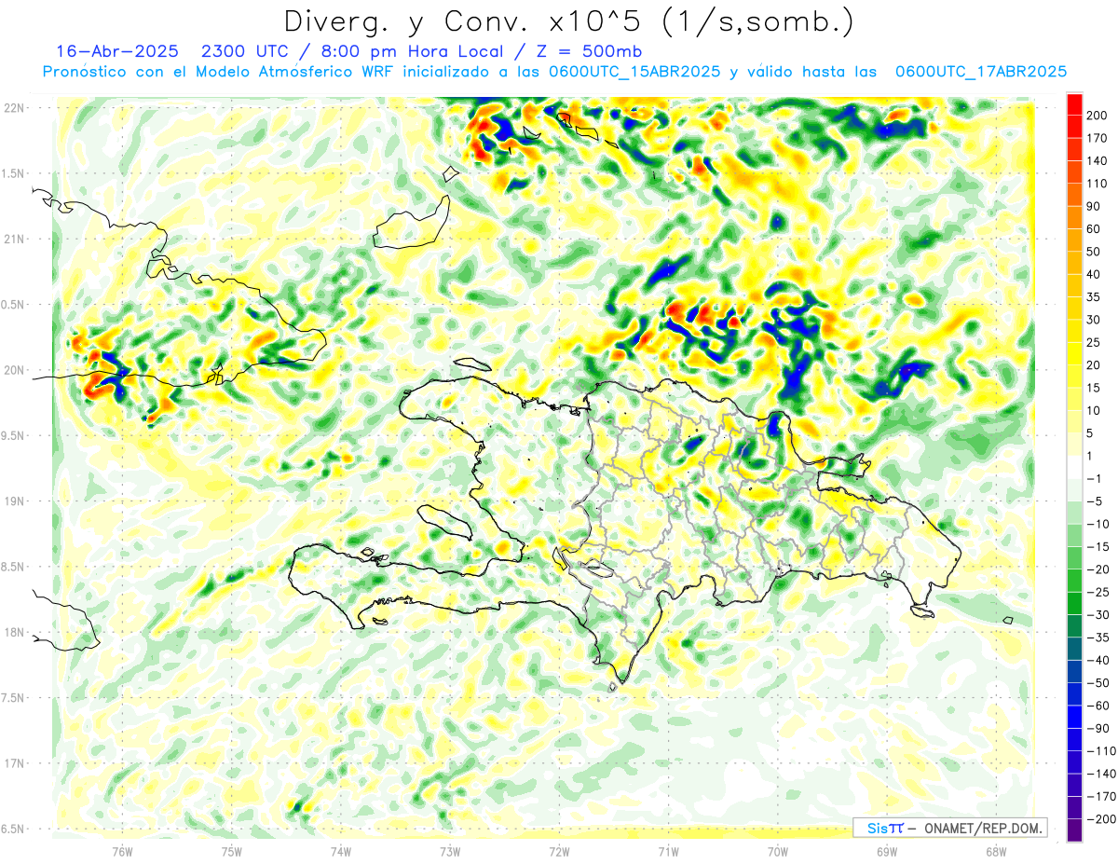1118x864 pixels.
Task: Click the legend value "-110"
Action: click(x=1100, y=751)
